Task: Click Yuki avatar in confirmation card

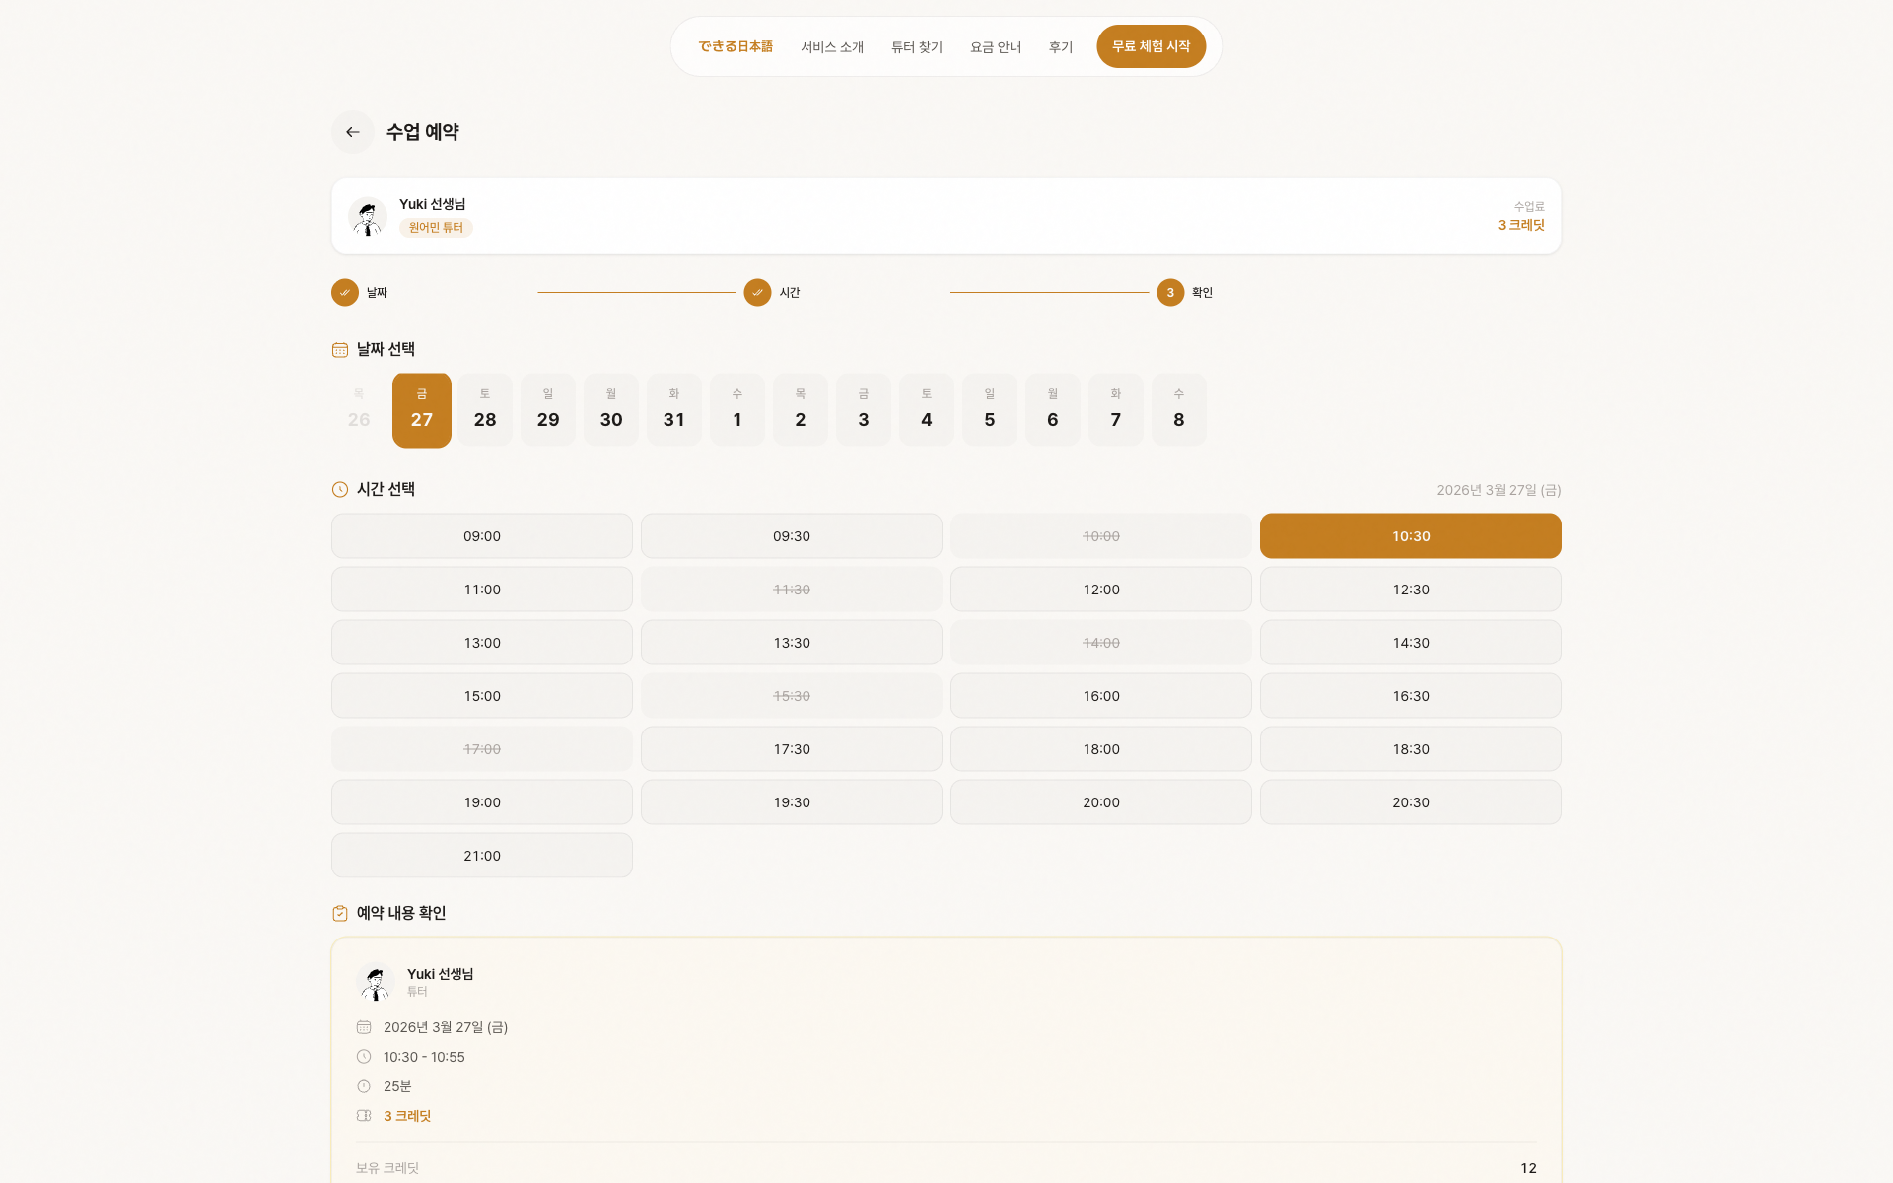Action: pyautogui.click(x=376, y=982)
